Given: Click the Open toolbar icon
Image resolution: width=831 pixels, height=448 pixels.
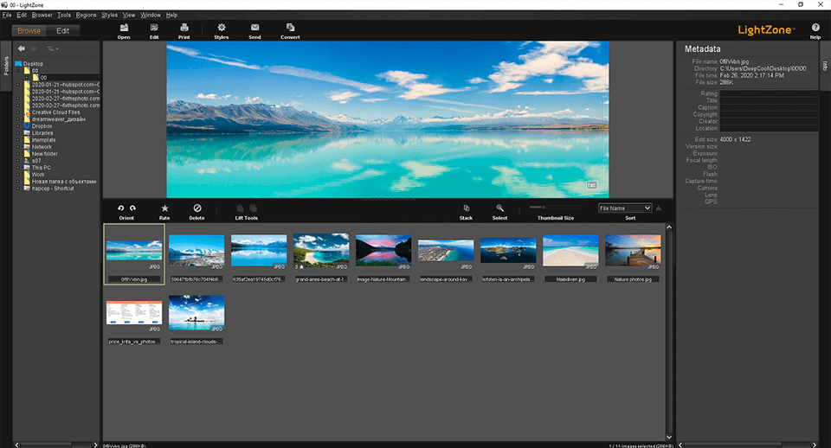Looking at the screenshot, I should click(x=124, y=28).
